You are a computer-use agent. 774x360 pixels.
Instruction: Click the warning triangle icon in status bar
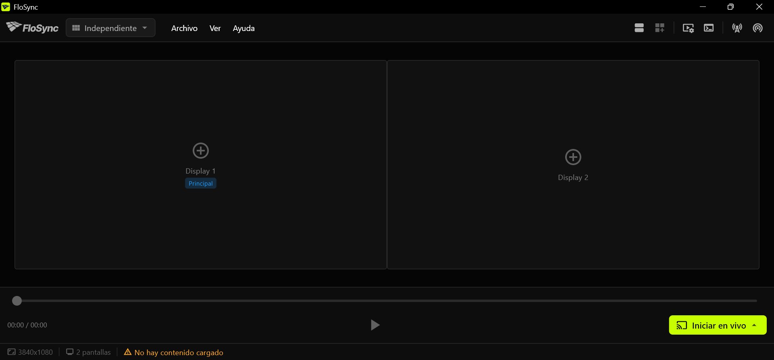(128, 352)
